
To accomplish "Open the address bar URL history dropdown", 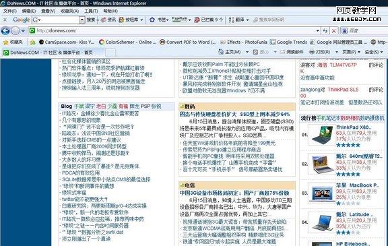I will (x=318, y=31).
